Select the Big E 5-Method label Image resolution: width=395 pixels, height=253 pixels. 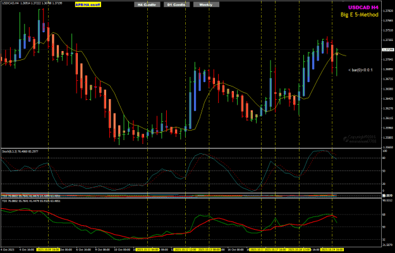(x=360, y=15)
